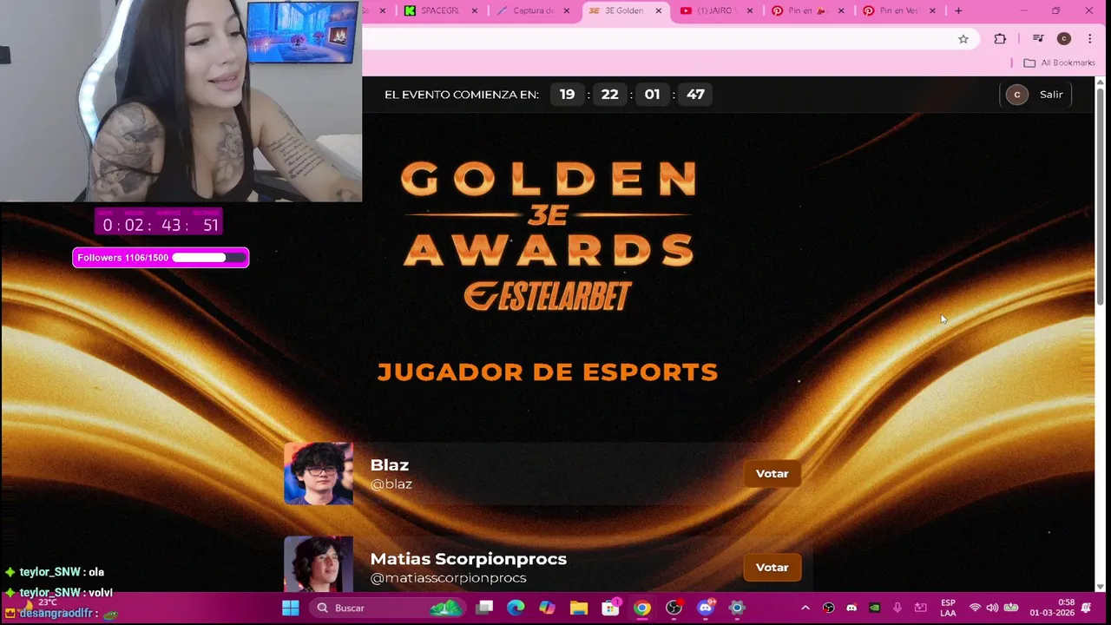Open the notification bell icon
The height and width of the screenshot is (625, 1111).
[x=1086, y=608]
